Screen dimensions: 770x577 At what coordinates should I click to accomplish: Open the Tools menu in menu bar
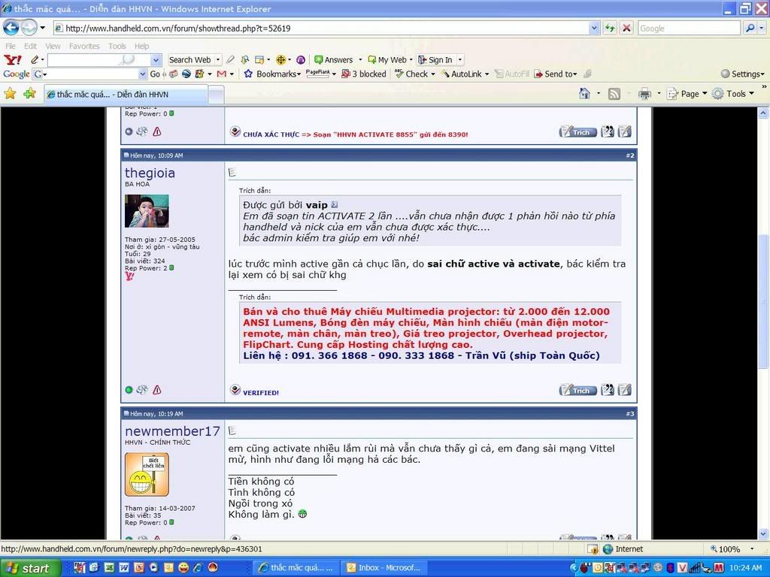coord(117,46)
